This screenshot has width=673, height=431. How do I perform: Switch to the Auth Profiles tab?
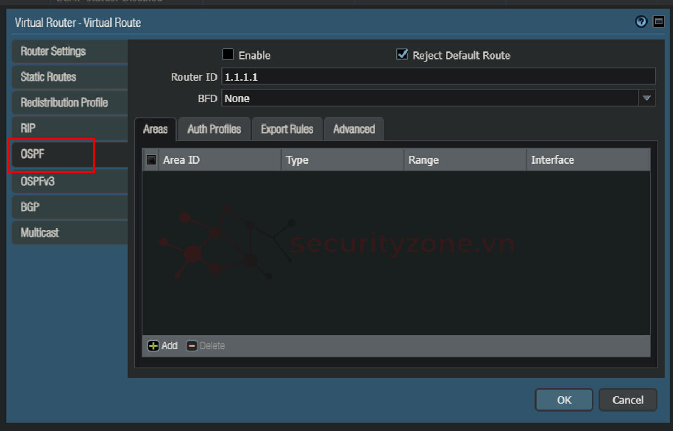tap(214, 129)
